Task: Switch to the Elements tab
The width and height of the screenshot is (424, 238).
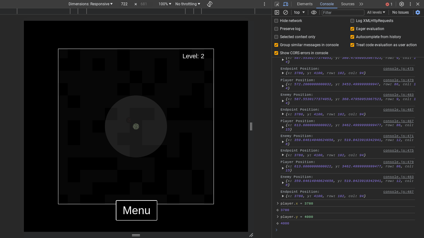Action: [x=304, y=4]
